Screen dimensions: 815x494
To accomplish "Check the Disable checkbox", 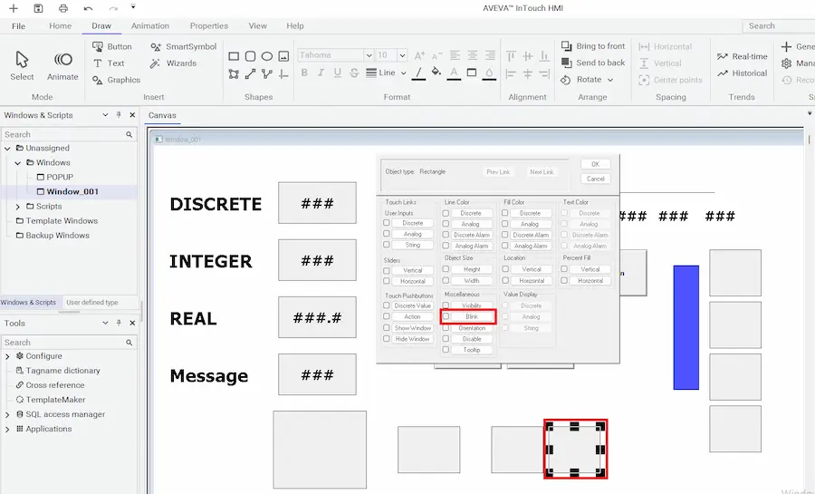I will tap(446, 338).
